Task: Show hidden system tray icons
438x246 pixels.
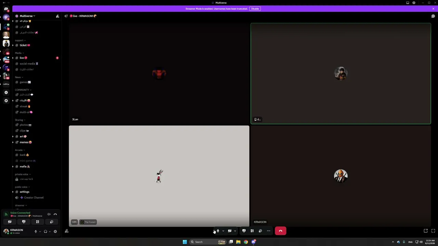Action: [x=393, y=242]
